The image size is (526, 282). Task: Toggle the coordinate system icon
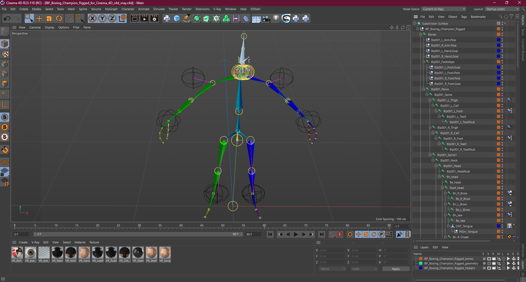point(122,19)
